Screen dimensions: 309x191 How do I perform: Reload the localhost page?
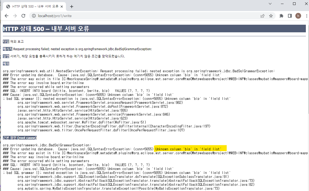[23, 16]
